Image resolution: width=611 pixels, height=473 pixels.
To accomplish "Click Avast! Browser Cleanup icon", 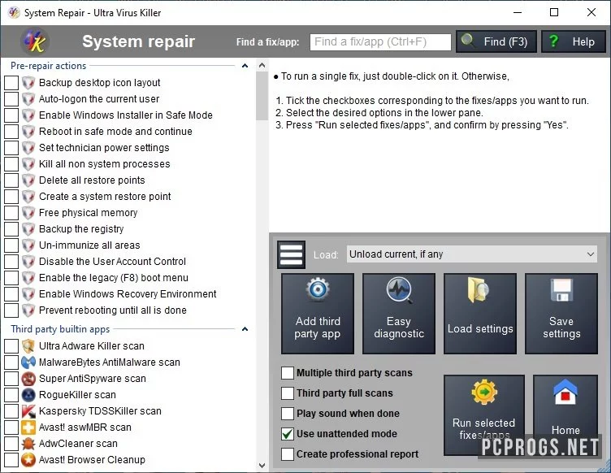I will (x=28, y=460).
